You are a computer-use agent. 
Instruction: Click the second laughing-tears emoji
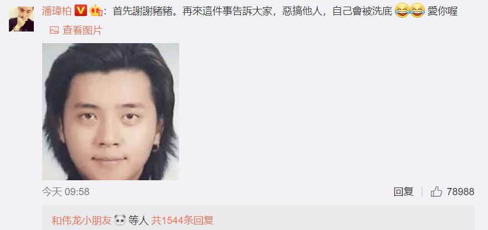tap(418, 10)
